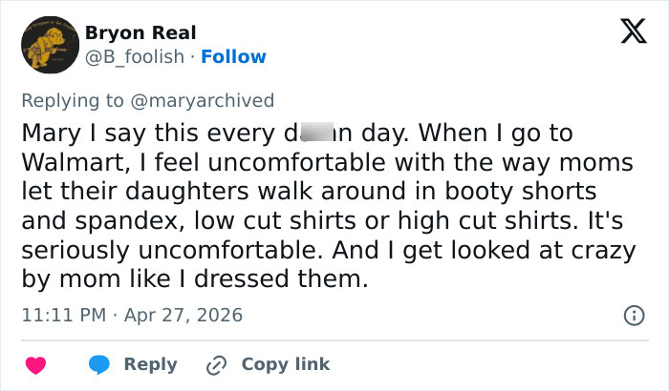669x391 pixels.
Task: Click the "Bryon Real" display name
Action: pyautogui.click(x=140, y=33)
